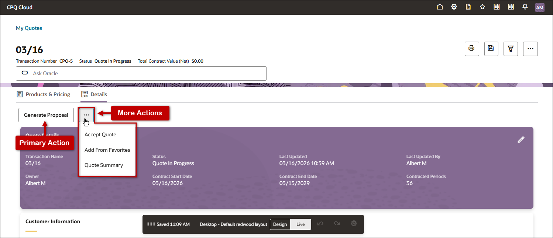
Task: Click in the Ask Oracle field
Action: [x=141, y=73]
